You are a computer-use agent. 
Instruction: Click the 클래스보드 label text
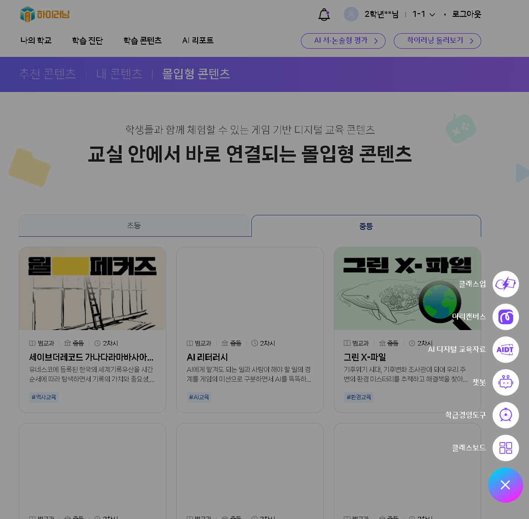(x=469, y=448)
